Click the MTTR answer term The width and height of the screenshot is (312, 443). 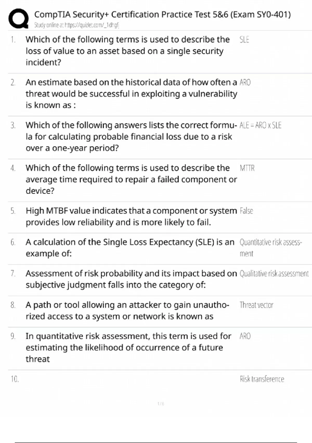point(247,168)
